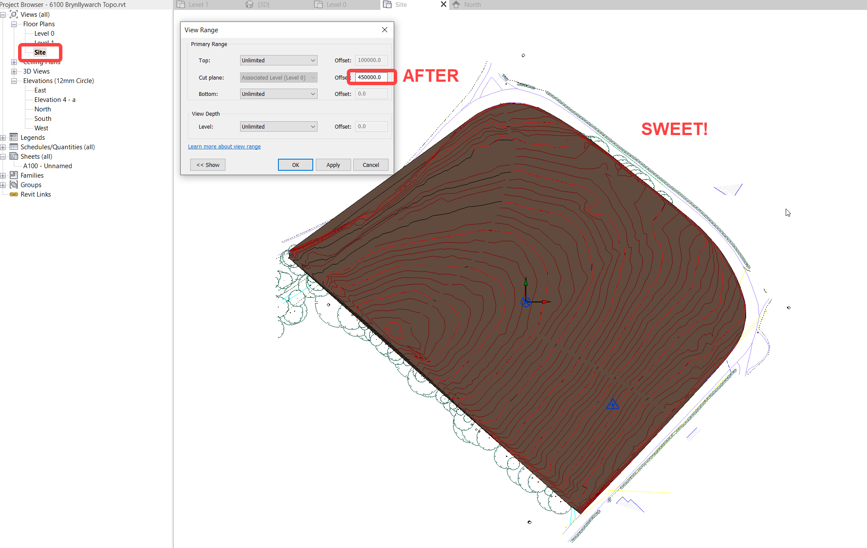The image size is (867, 548).
Task: Select the Site floor plan in browser
Action: pyautogui.click(x=40, y=52)
